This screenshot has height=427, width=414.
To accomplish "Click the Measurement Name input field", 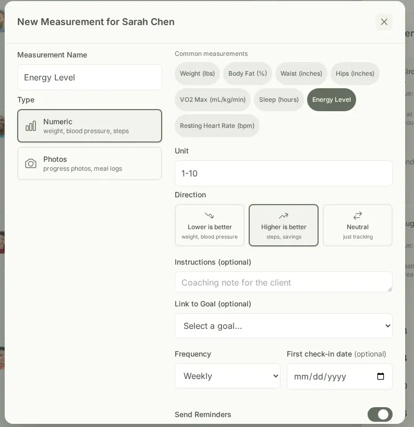I will (90, 77).
